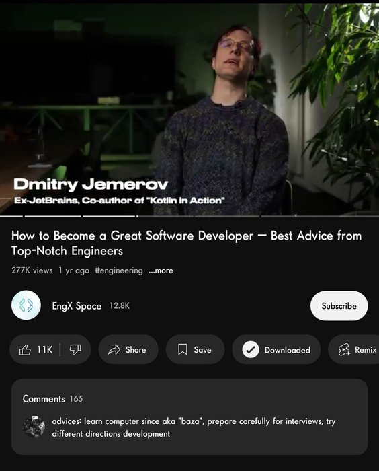
Task: Click the Save bookmark icon
Action: coord(183,349)
